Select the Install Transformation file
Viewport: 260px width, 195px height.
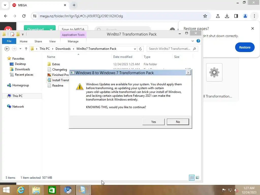[x=58, y=80]
